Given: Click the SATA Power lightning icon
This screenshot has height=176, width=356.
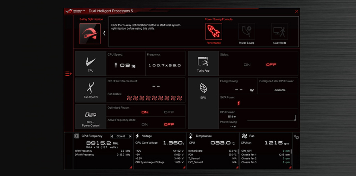Looking at the screenshot, I should point(239,103).
